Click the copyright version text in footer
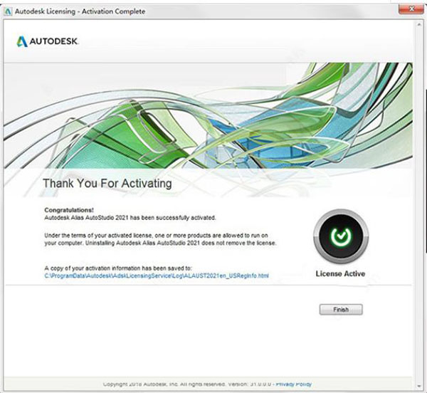 tap(187, 384)
